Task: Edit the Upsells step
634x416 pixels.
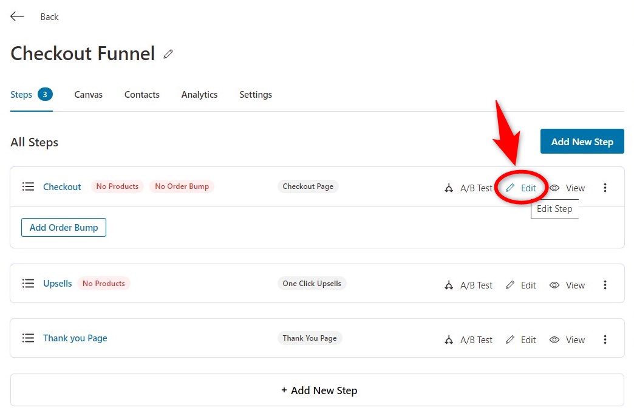Action: (x=521, y=285)
